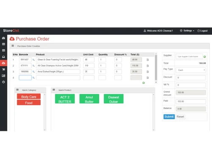Image resolution: width=212 pixels, height=159 pixels.
Task: Click the Vat % input field
Action: [191, 85]
